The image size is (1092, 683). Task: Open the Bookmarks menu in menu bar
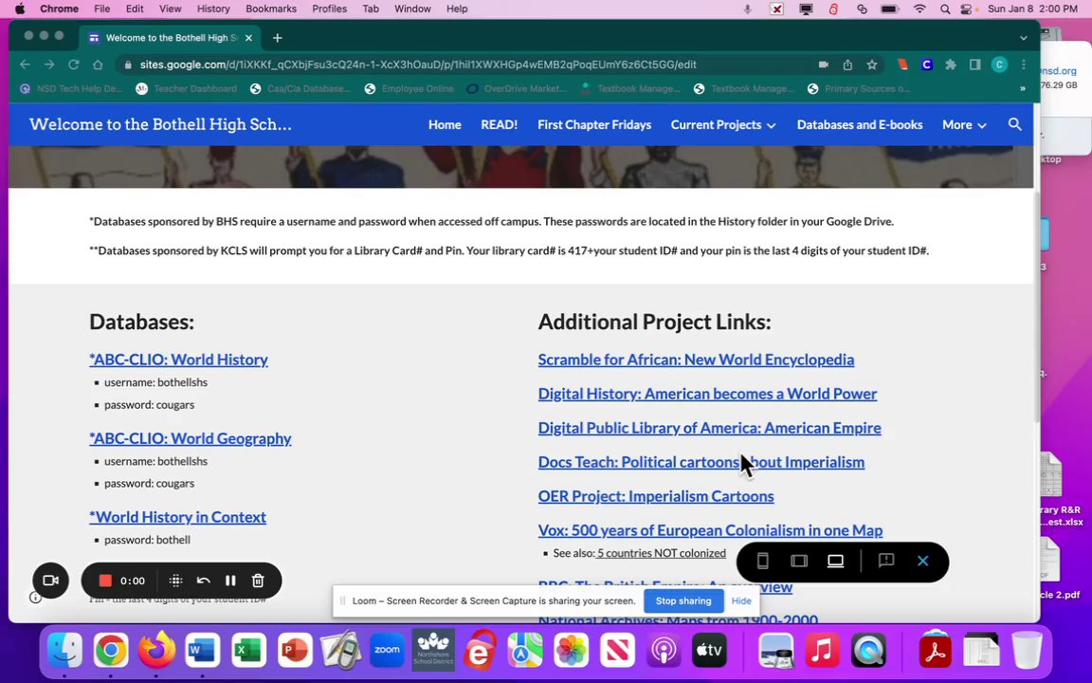(271, 9)
